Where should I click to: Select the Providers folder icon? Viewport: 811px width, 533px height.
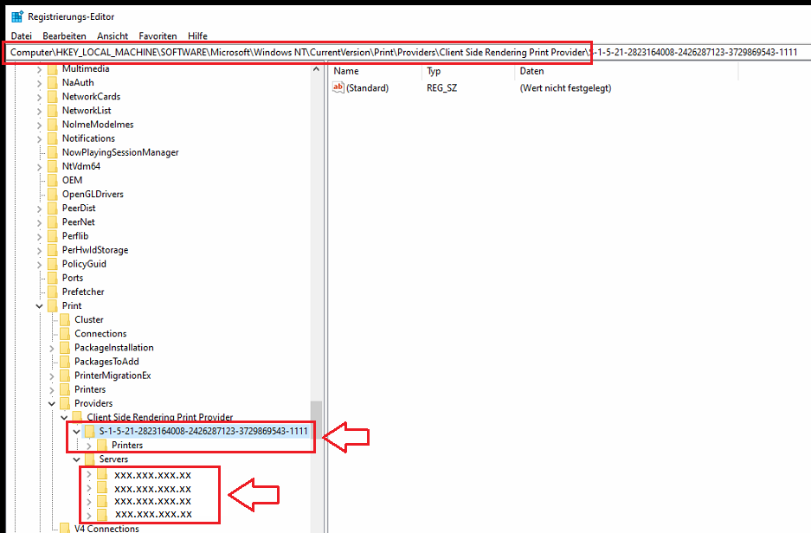pos(65,403)
